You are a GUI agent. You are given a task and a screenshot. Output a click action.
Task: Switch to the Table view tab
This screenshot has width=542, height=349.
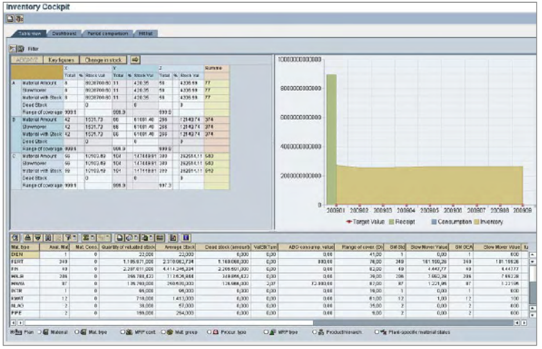pyautogui.click(x=30, y=34)
